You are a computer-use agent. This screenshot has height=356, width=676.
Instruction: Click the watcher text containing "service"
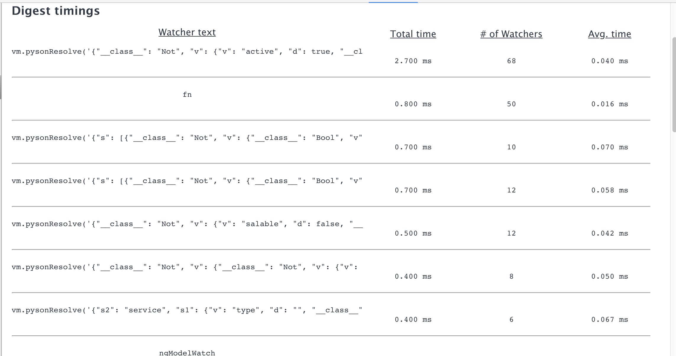187,310
